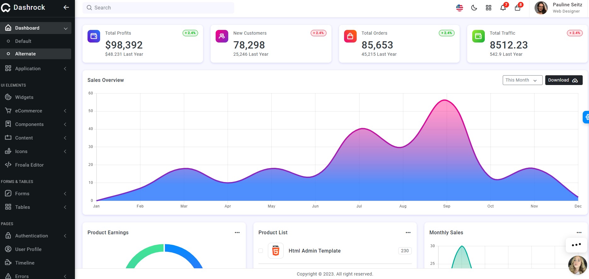Select the Default dashboard item
The height and width of the screenshot is (279, 589).
(36, 41)
